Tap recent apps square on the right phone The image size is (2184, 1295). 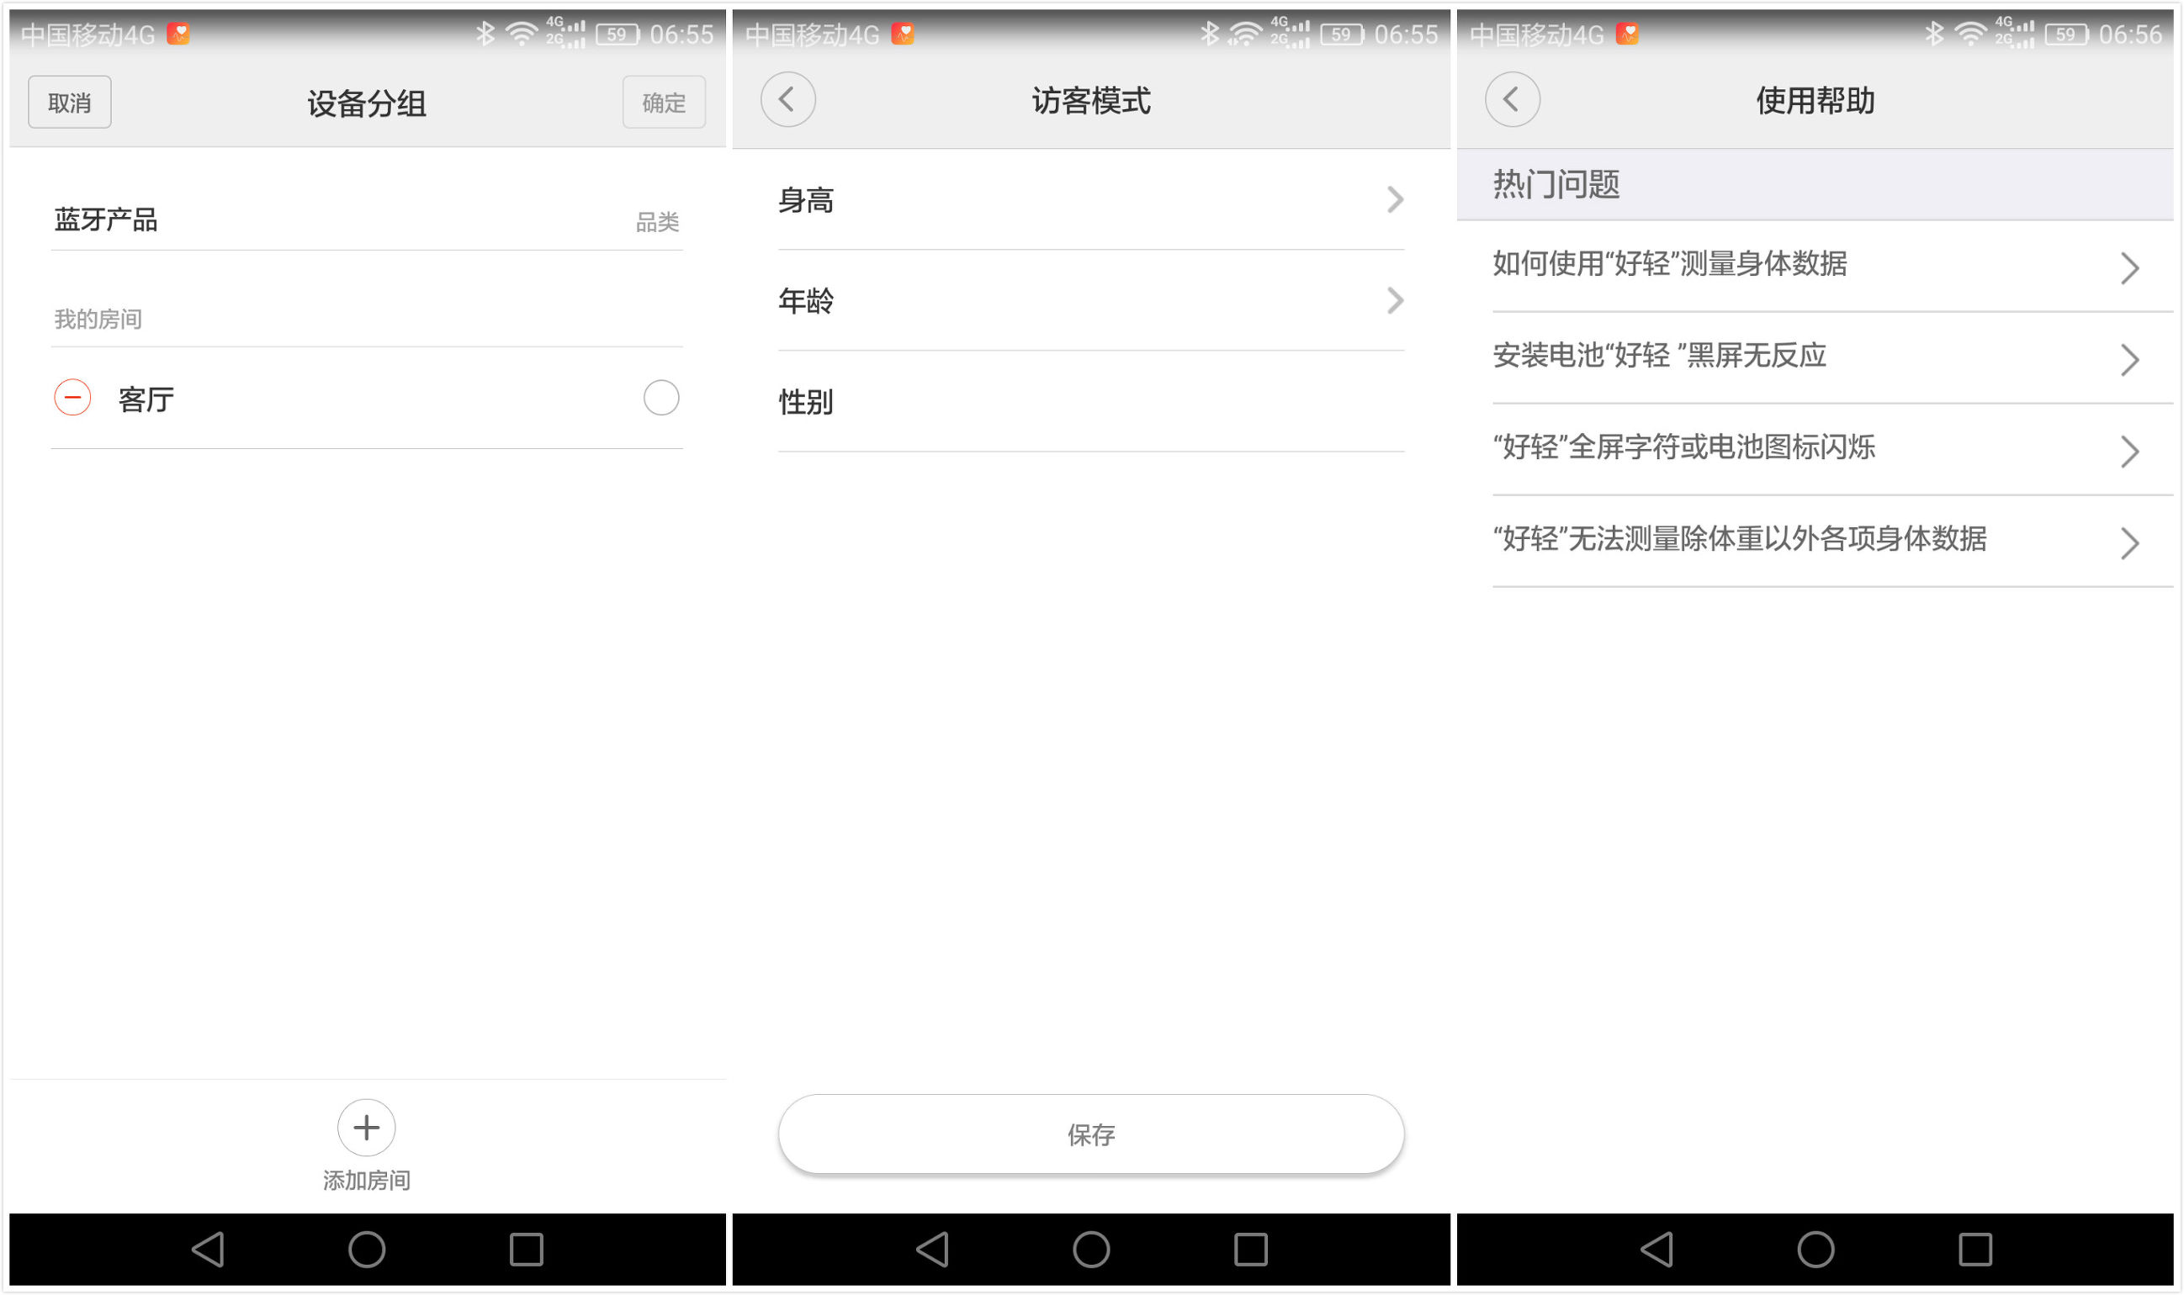[1975, 1249]
